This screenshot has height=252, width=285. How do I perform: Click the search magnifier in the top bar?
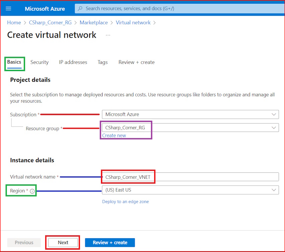tap(80, 8)
